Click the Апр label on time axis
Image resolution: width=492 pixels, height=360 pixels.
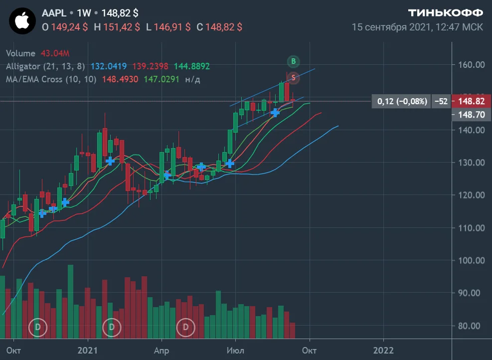[162, 350]
